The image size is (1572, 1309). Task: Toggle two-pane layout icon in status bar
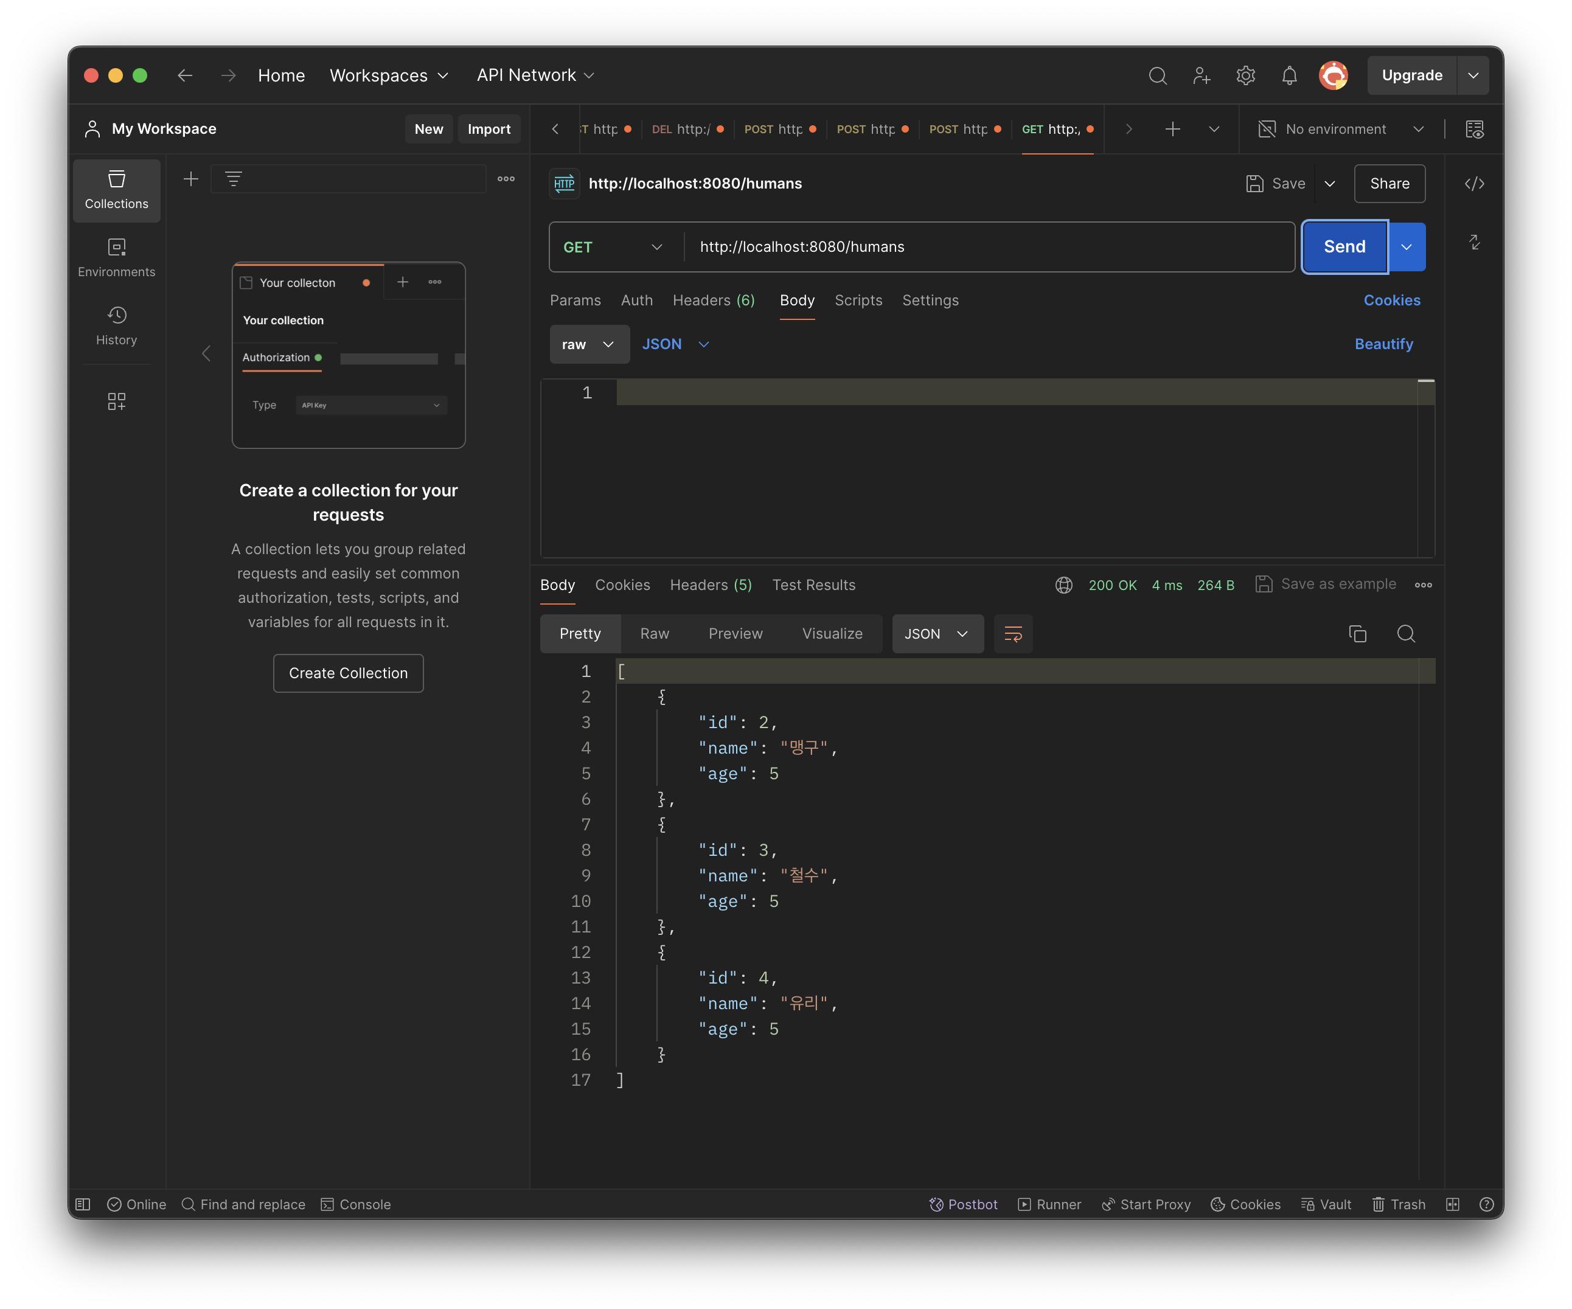pyautogui.click(x=1452, y=1204)
